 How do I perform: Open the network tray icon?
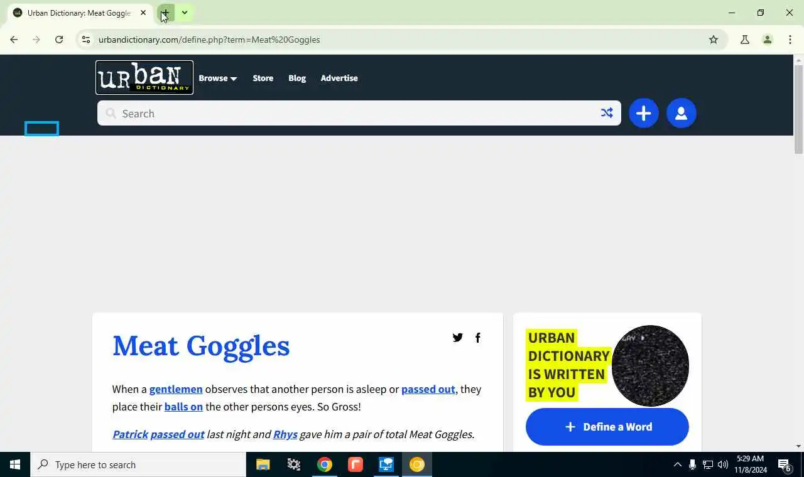pos(707,464)
